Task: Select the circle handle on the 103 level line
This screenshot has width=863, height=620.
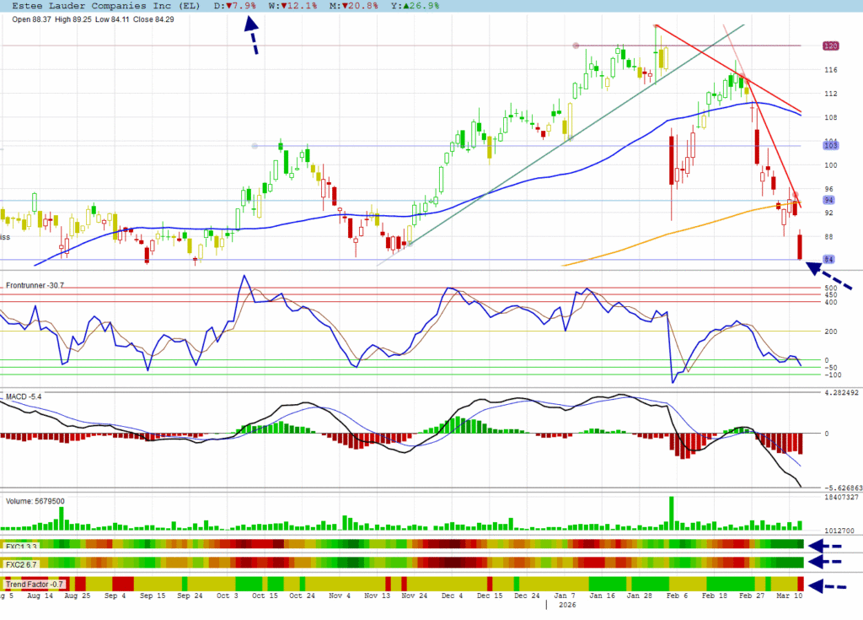Action: [x=255, y=146]
